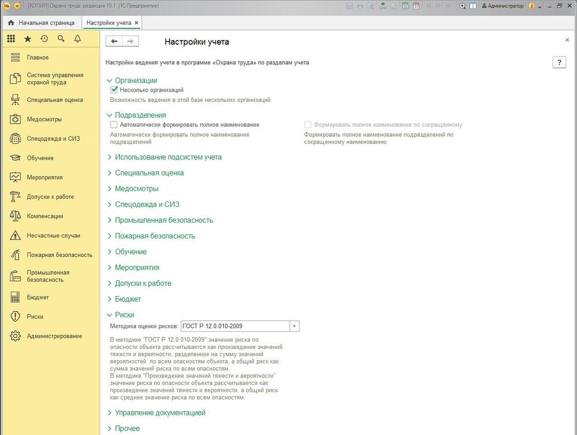The height and width of the screenshot is (435, 577).
Task: Close the Настройки учета tab
Action: tap(137, 23)
